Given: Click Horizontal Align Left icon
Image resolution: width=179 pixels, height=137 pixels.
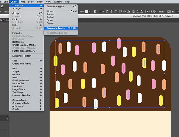Looking at the screenshot, I should tap(107, 11).
